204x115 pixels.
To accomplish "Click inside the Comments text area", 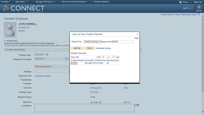I will [84, 108].
